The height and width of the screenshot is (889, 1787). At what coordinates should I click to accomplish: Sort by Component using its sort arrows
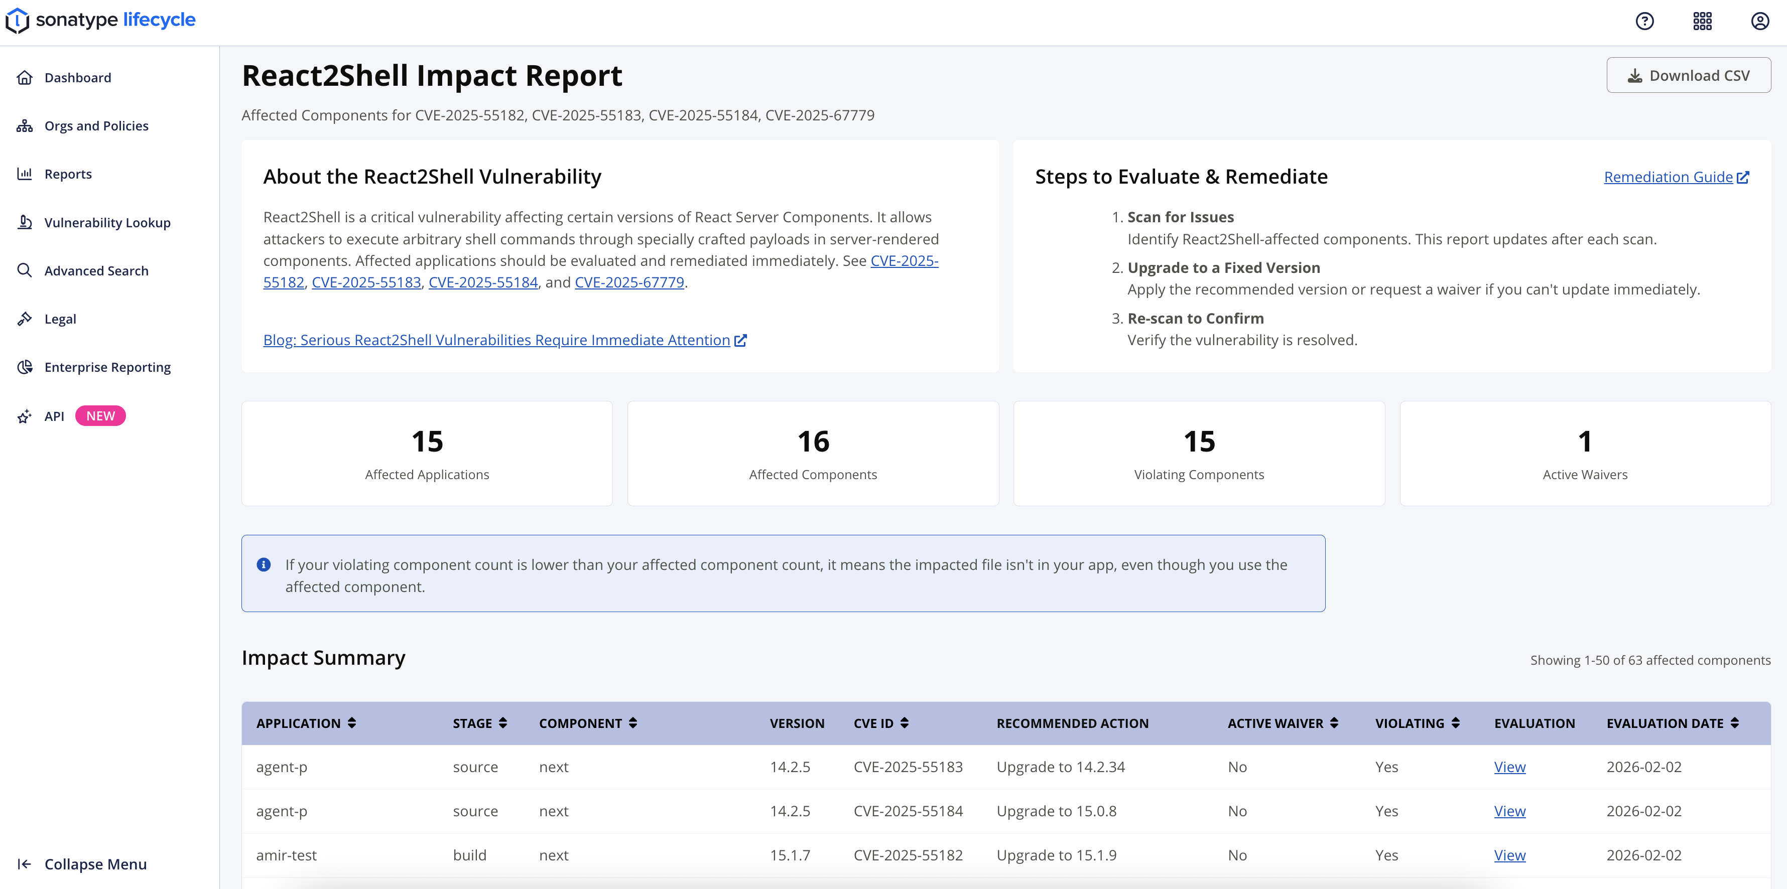632,722
